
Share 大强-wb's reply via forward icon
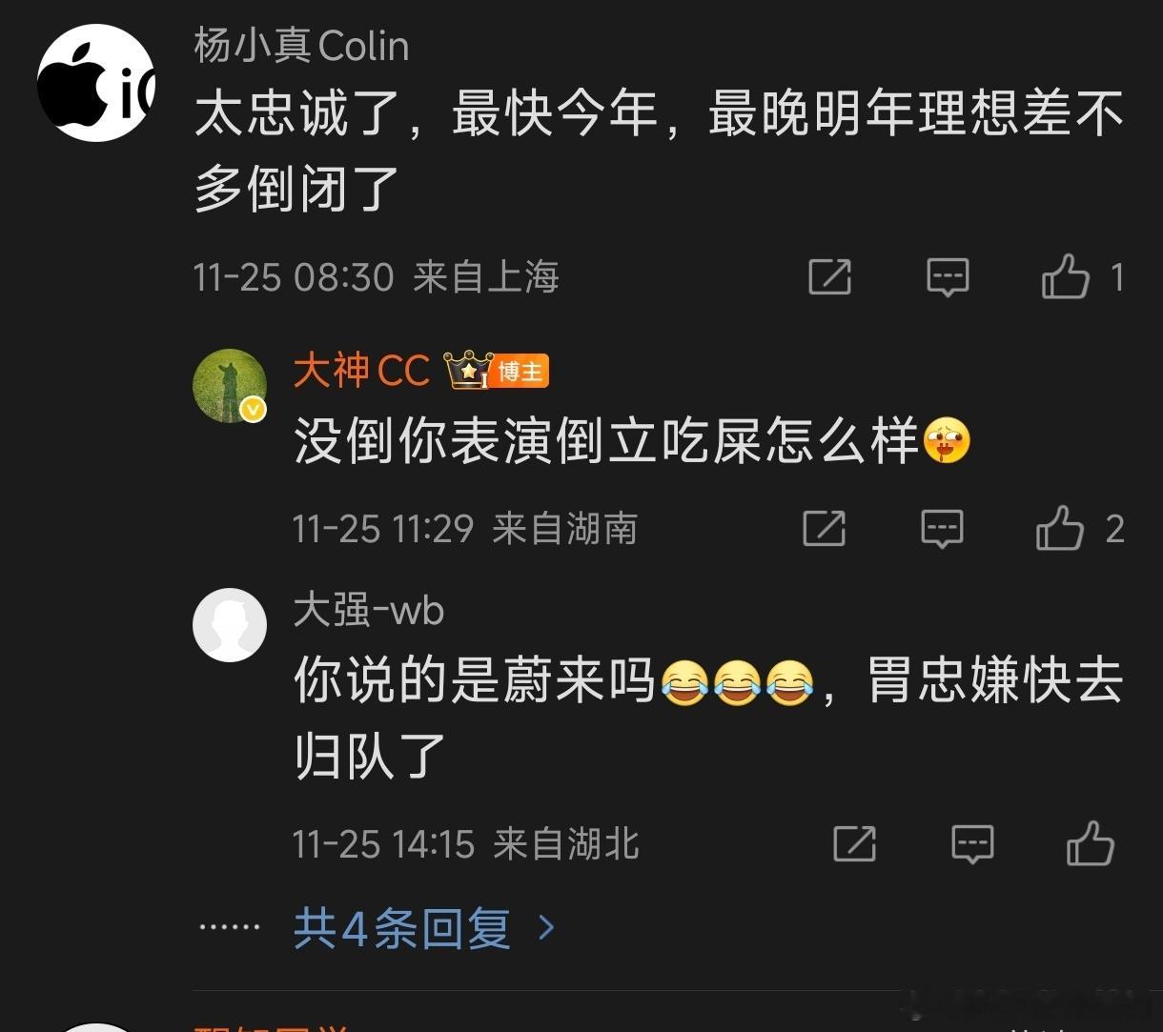click(854, 843)
